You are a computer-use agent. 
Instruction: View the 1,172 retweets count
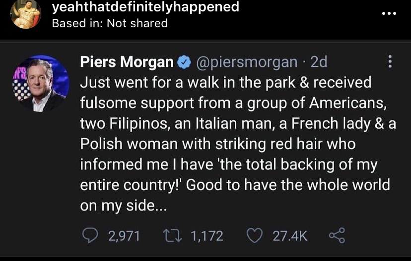click(x=207, y=236)
